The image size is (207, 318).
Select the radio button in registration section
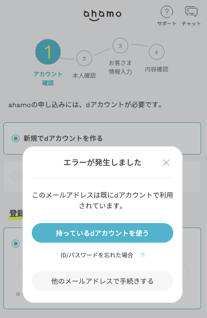[x=16, y=244]
